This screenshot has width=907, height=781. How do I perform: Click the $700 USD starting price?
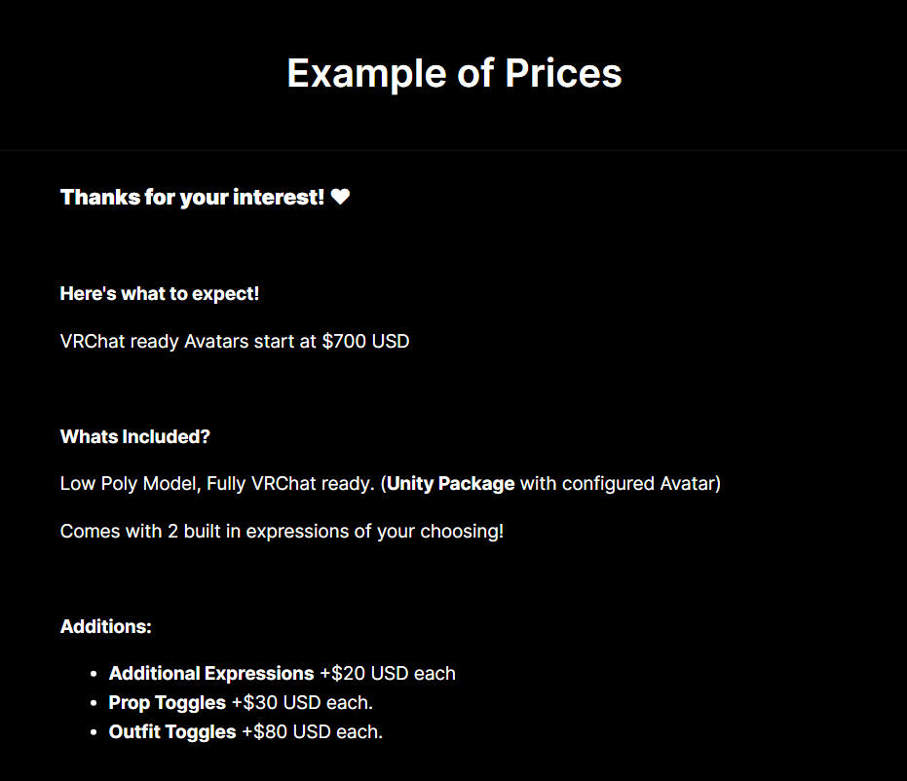pyautogui.click(x=365, y=341)
